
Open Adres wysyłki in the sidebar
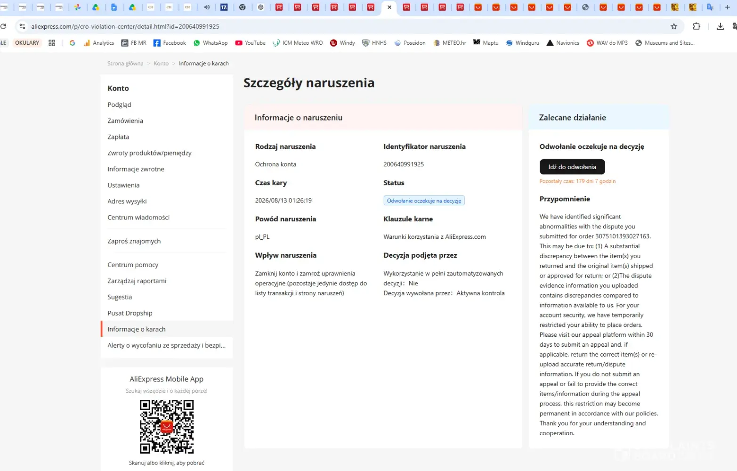[127, 201]
